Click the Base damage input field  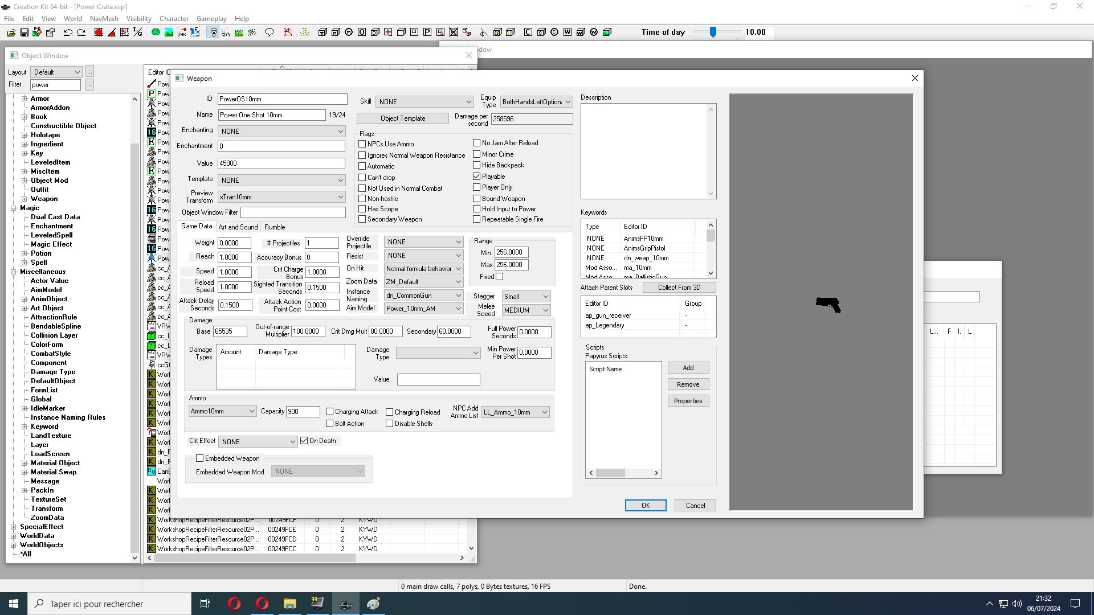coord(230,331)
